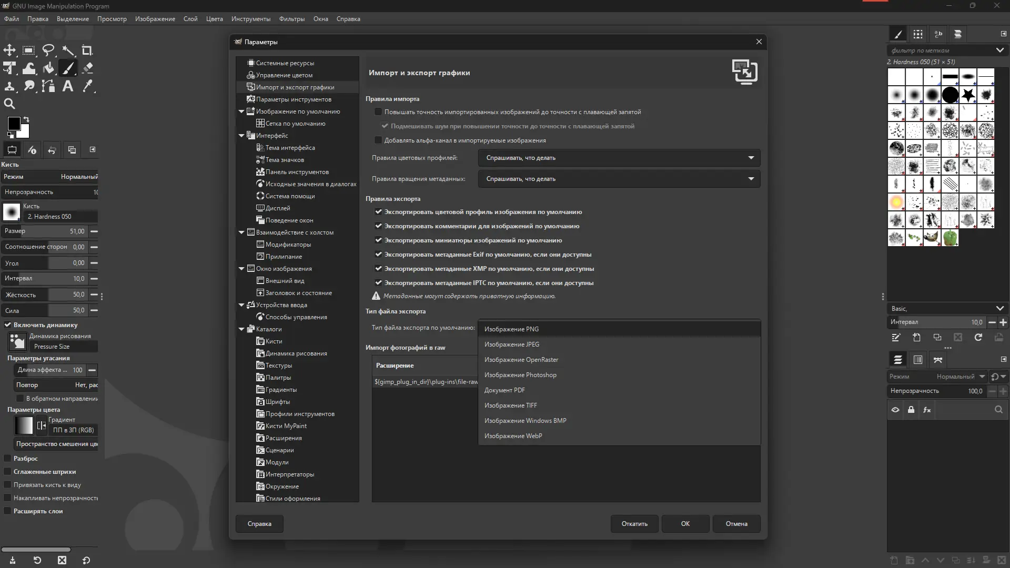This screenshot has width=1010, height=568.
Task: Select the Text tool icon
Action: 68,86
